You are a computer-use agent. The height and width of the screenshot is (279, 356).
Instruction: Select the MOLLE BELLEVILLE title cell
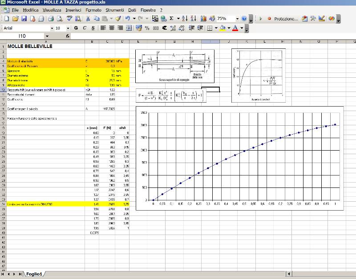point(46,46)
